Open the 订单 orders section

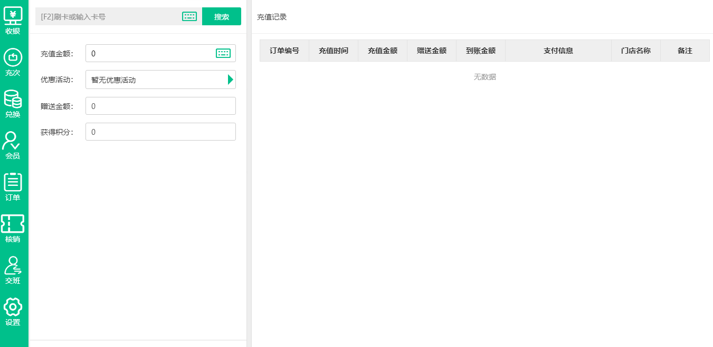click(13, 187)
